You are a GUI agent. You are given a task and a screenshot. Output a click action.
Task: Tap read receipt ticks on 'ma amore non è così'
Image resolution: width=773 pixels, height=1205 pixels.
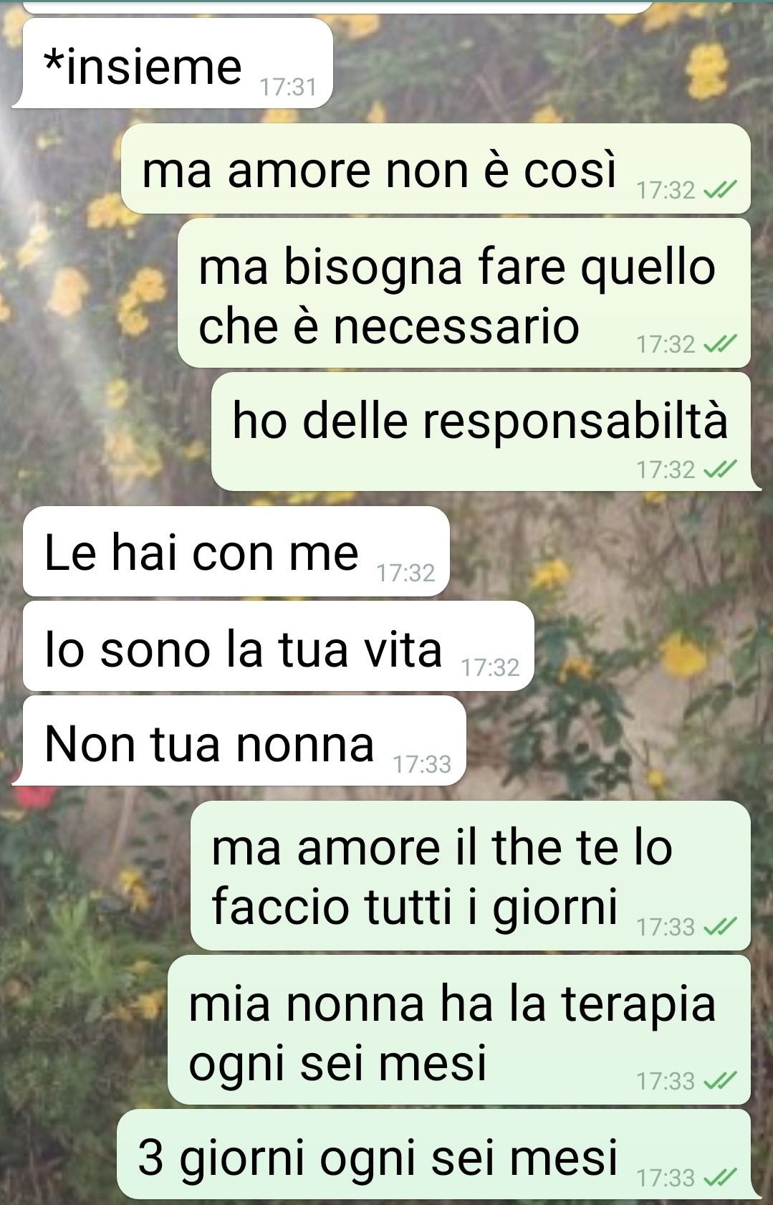tap(720, 191)
